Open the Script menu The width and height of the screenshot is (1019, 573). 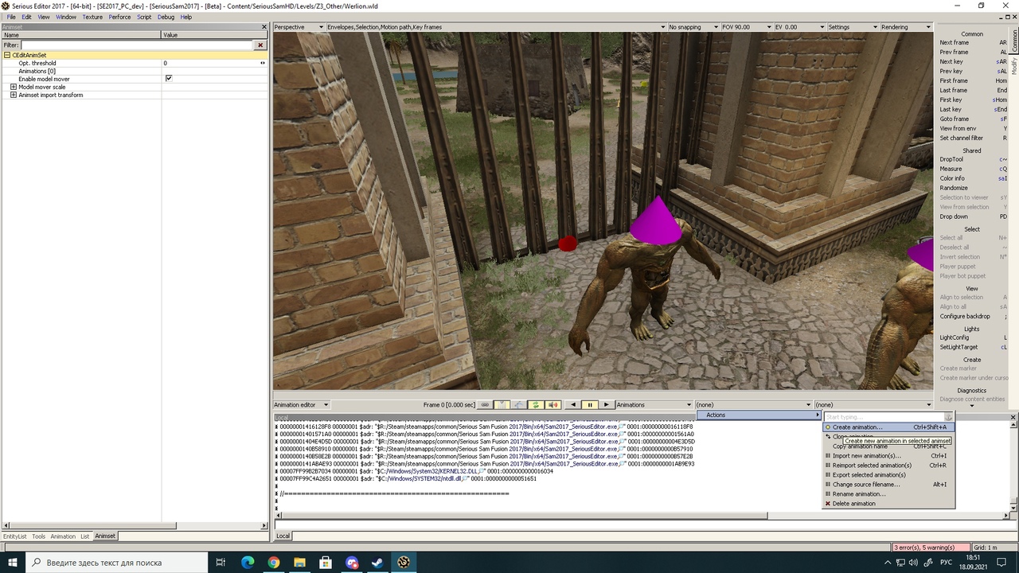144,17
